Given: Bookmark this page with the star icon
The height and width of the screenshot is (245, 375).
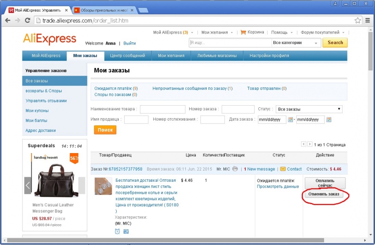Looking at the screenshot, I should point(357,20).
